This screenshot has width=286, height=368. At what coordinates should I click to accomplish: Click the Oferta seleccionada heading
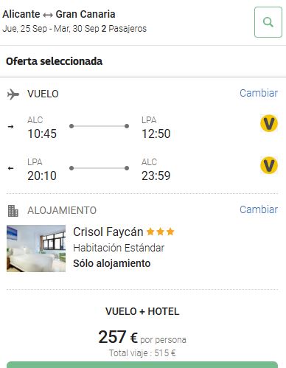pyautogui.click(x=54, y=61)
